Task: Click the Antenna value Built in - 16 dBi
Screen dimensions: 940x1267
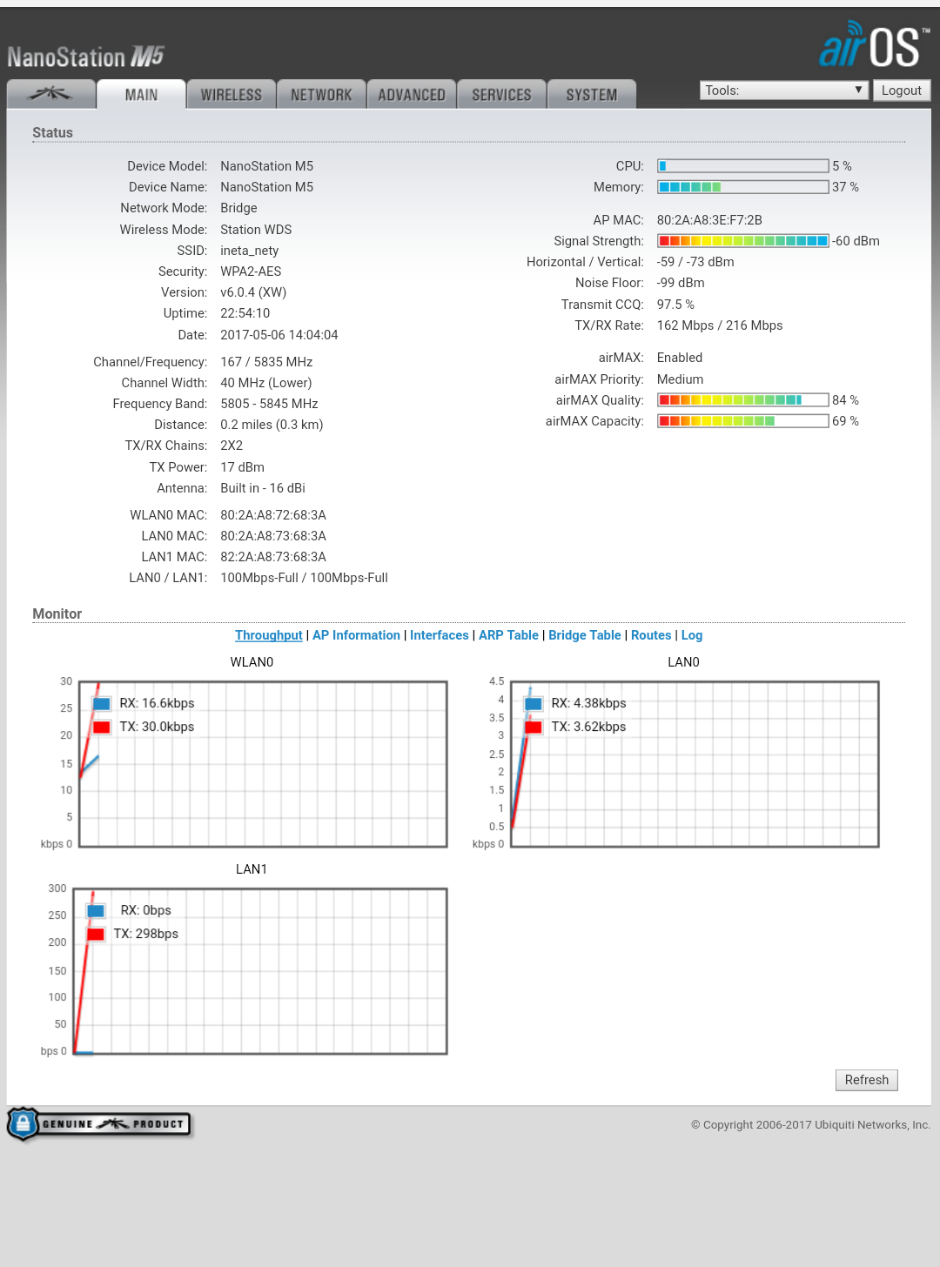Action: tap(263, 488)
